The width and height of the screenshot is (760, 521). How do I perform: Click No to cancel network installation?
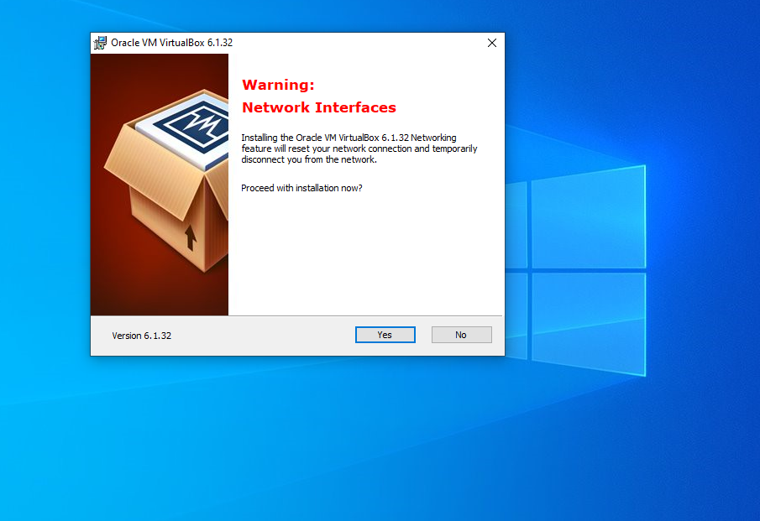461,335
